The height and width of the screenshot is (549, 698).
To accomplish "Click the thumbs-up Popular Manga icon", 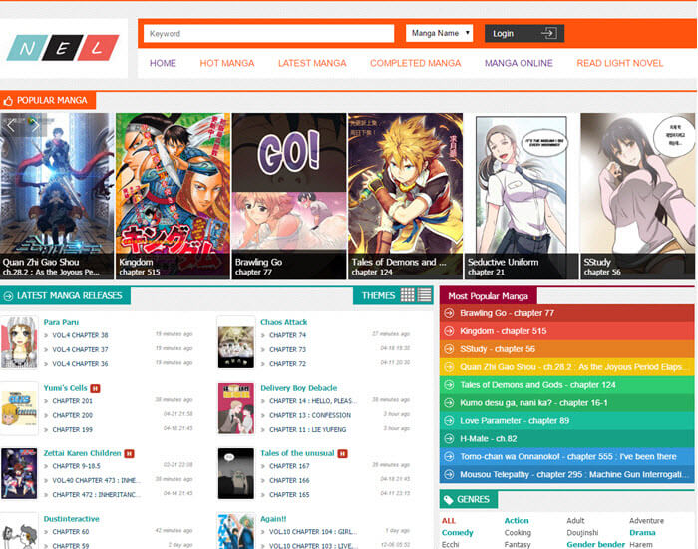I will 8,101.
